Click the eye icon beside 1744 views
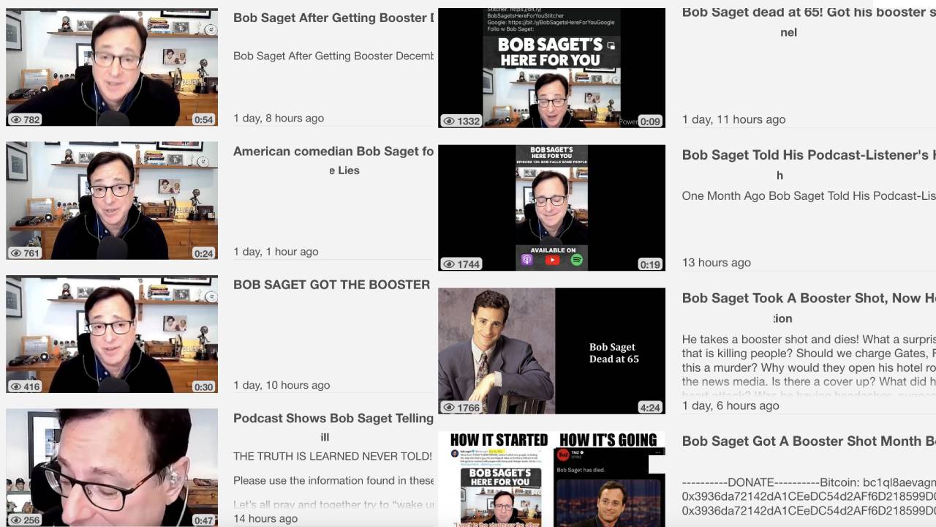 click(448, 264)
